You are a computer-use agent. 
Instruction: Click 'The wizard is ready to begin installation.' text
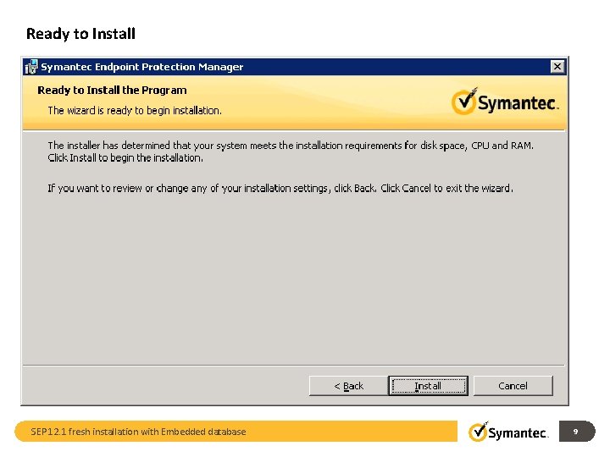coord(135,111)
